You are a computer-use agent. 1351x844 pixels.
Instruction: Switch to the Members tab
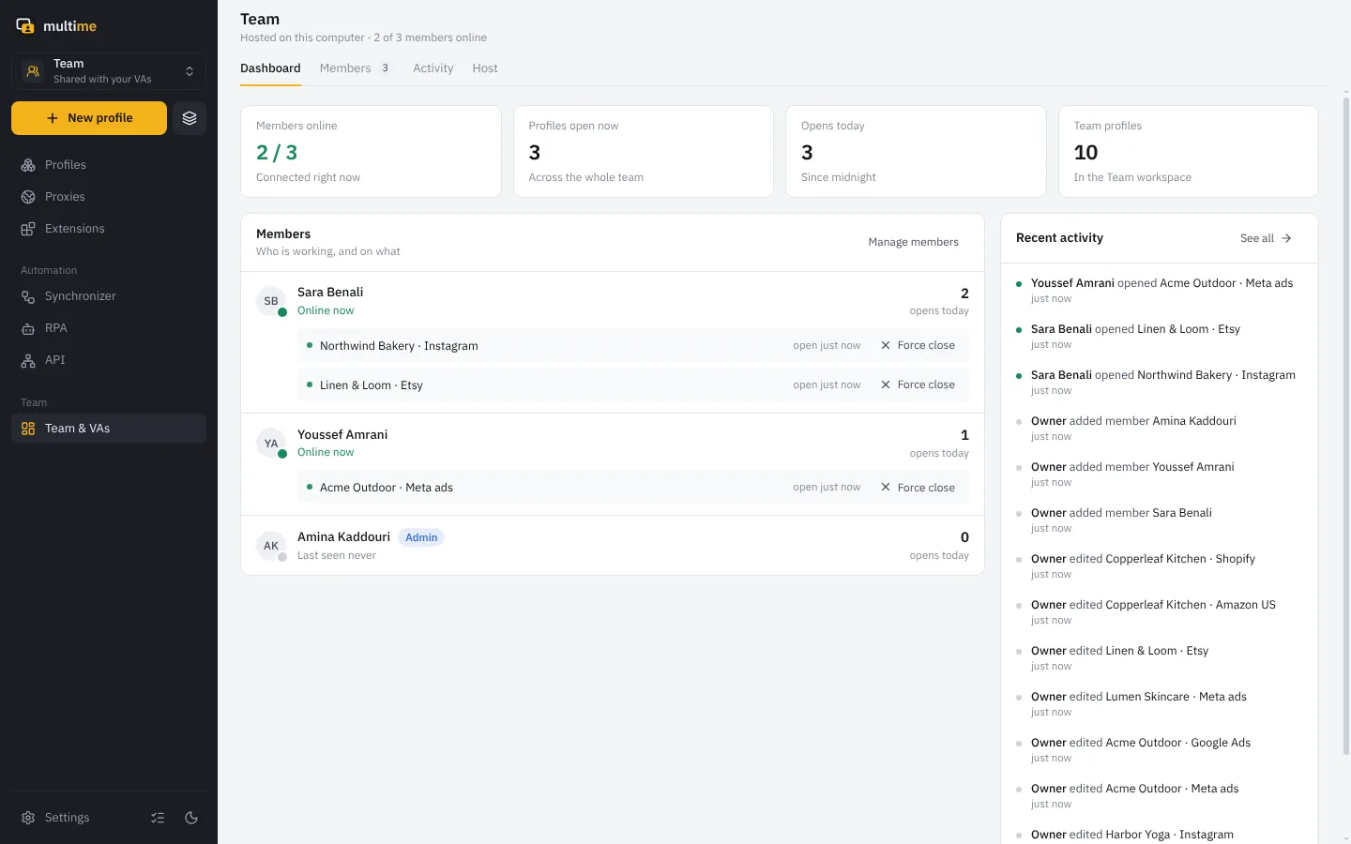click(355, 68)
